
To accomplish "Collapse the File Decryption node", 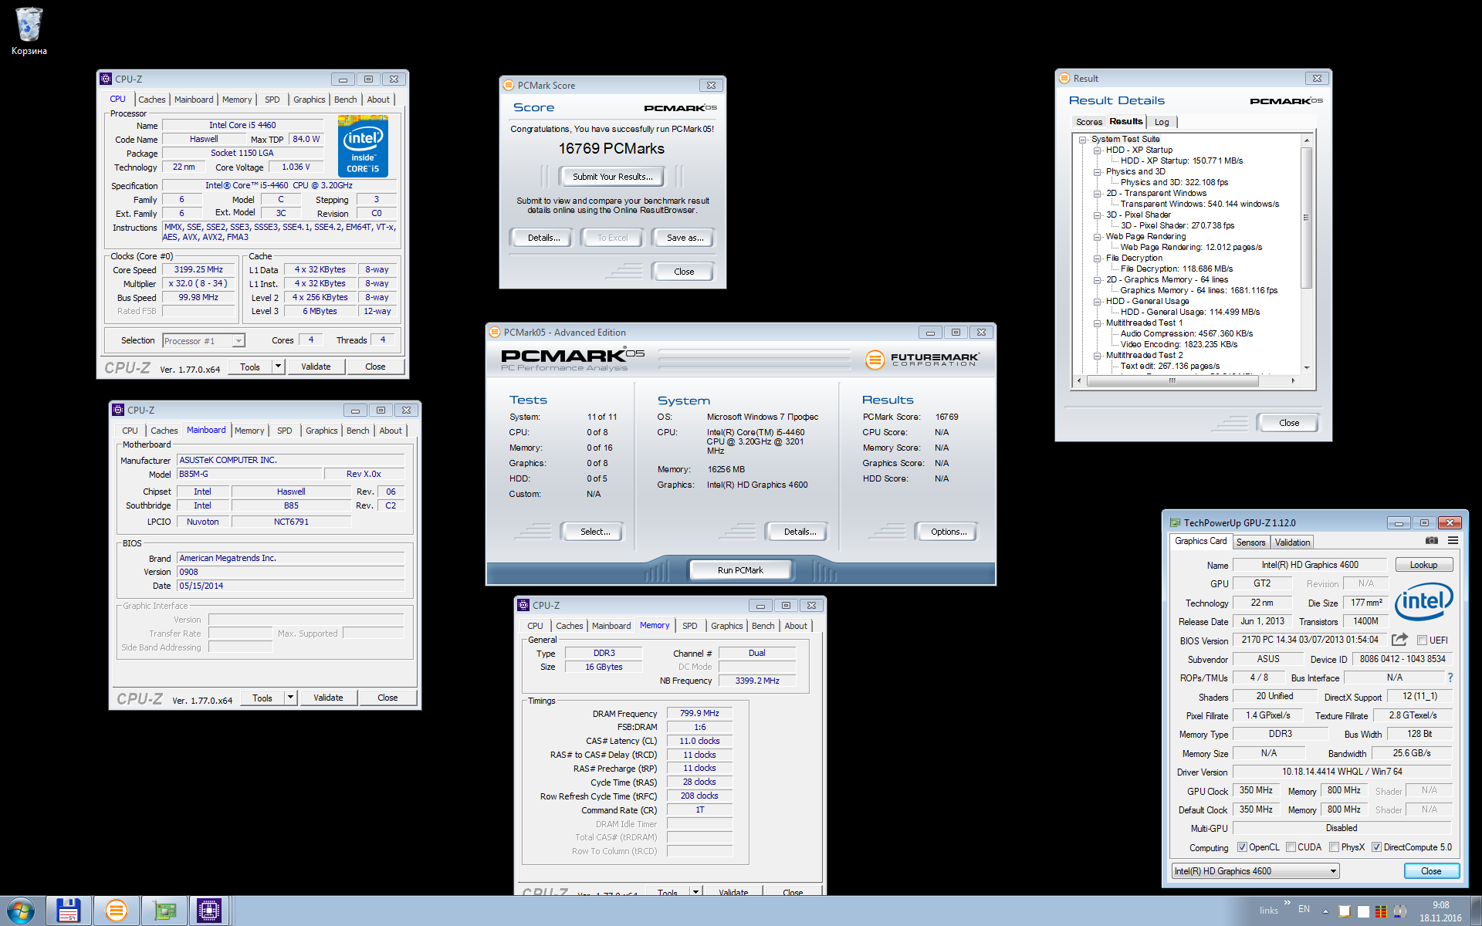I will 1097,259.
